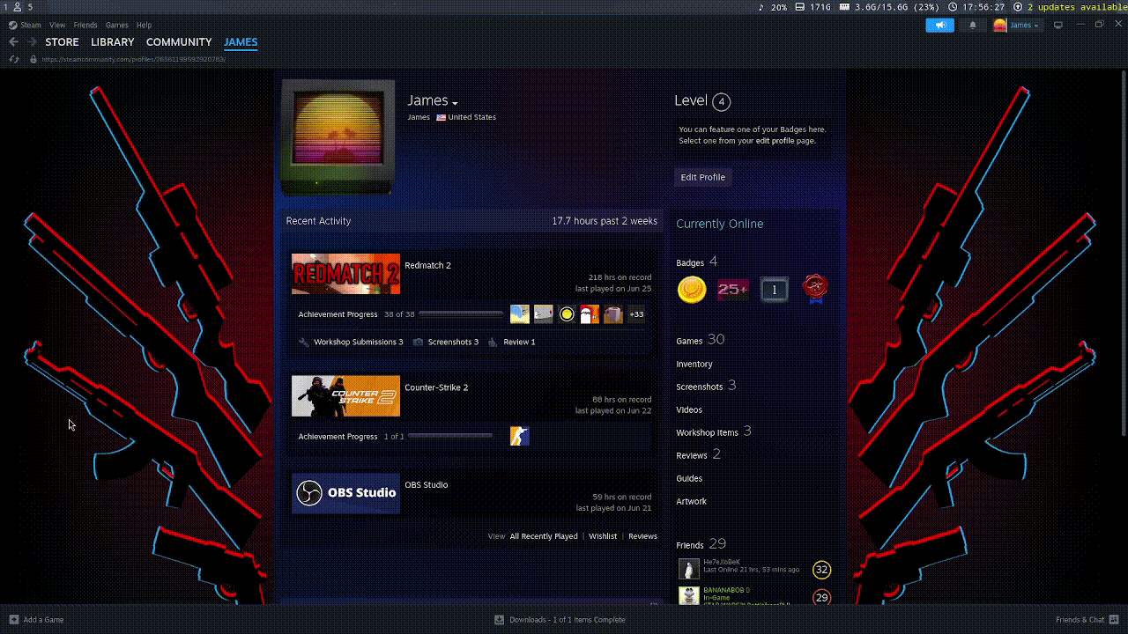Click Add a Game plus icon
The height and width of the screenshot is (634, 1128).
pyautogui.click(x=13, y=620)
